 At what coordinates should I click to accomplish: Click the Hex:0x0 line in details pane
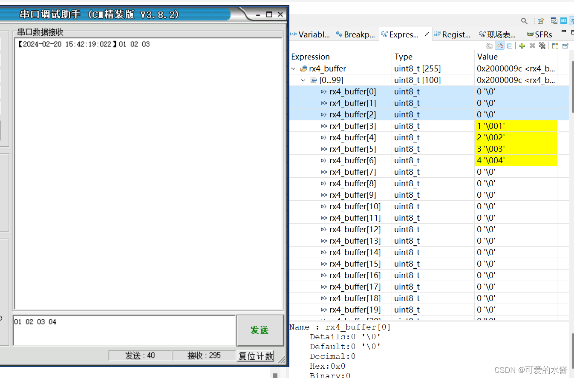click(327, 366)
